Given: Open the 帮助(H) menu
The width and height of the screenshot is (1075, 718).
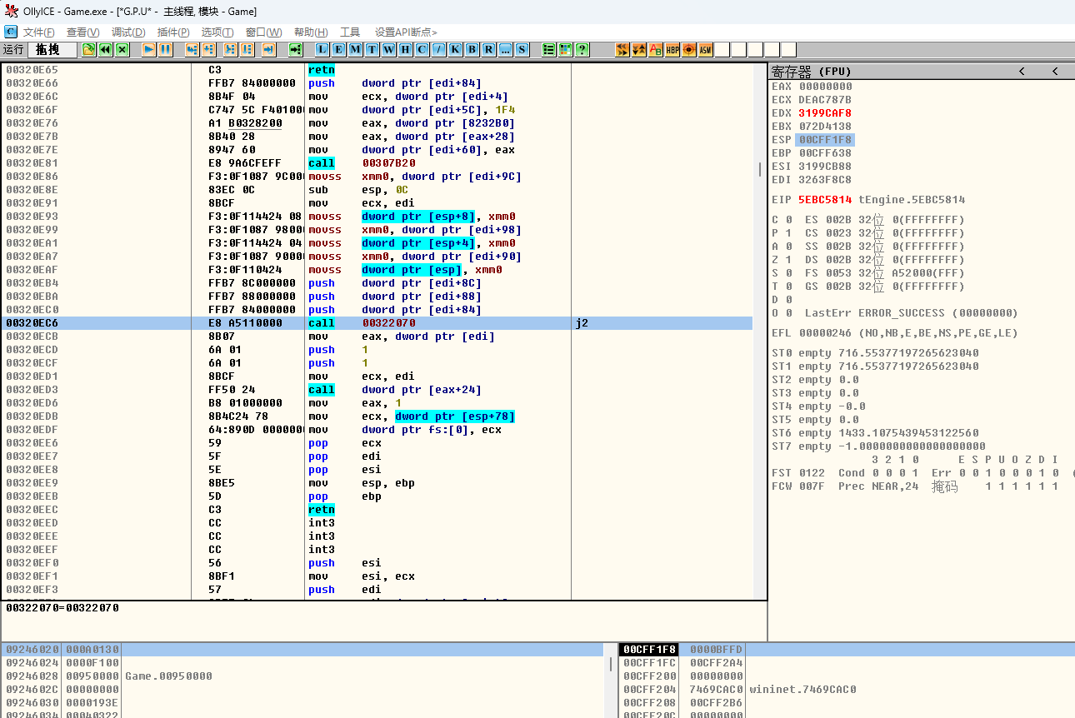Looking at the screenshot, I should tap(311, 32).
